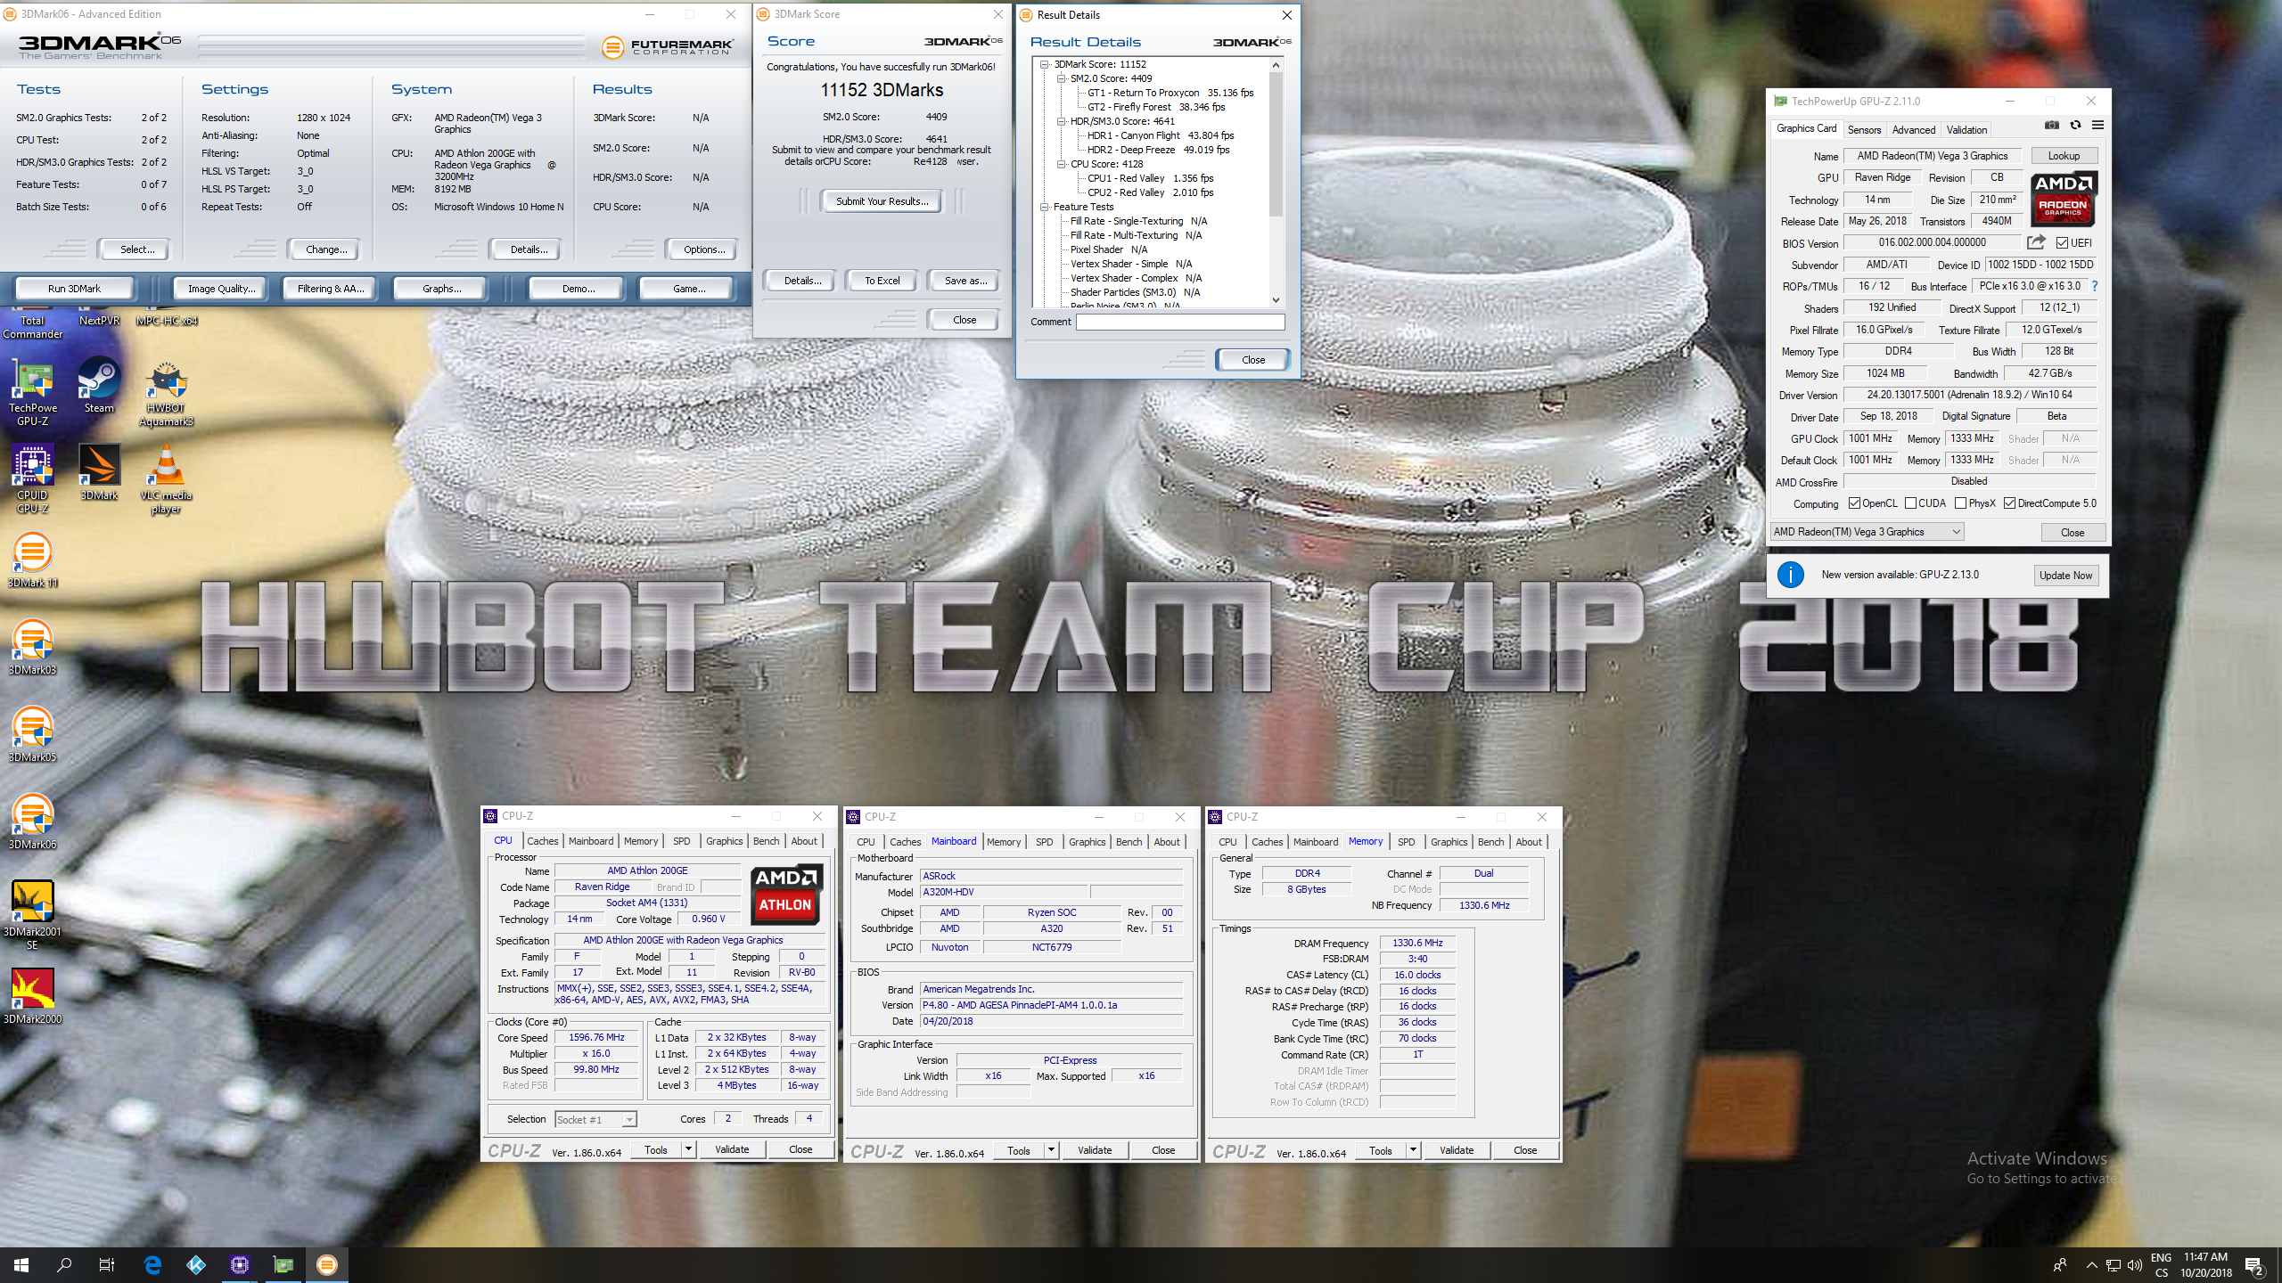Click the Comment input field
The height and width of the screenshot is (1283, 2282).
tap(1180, 322)
